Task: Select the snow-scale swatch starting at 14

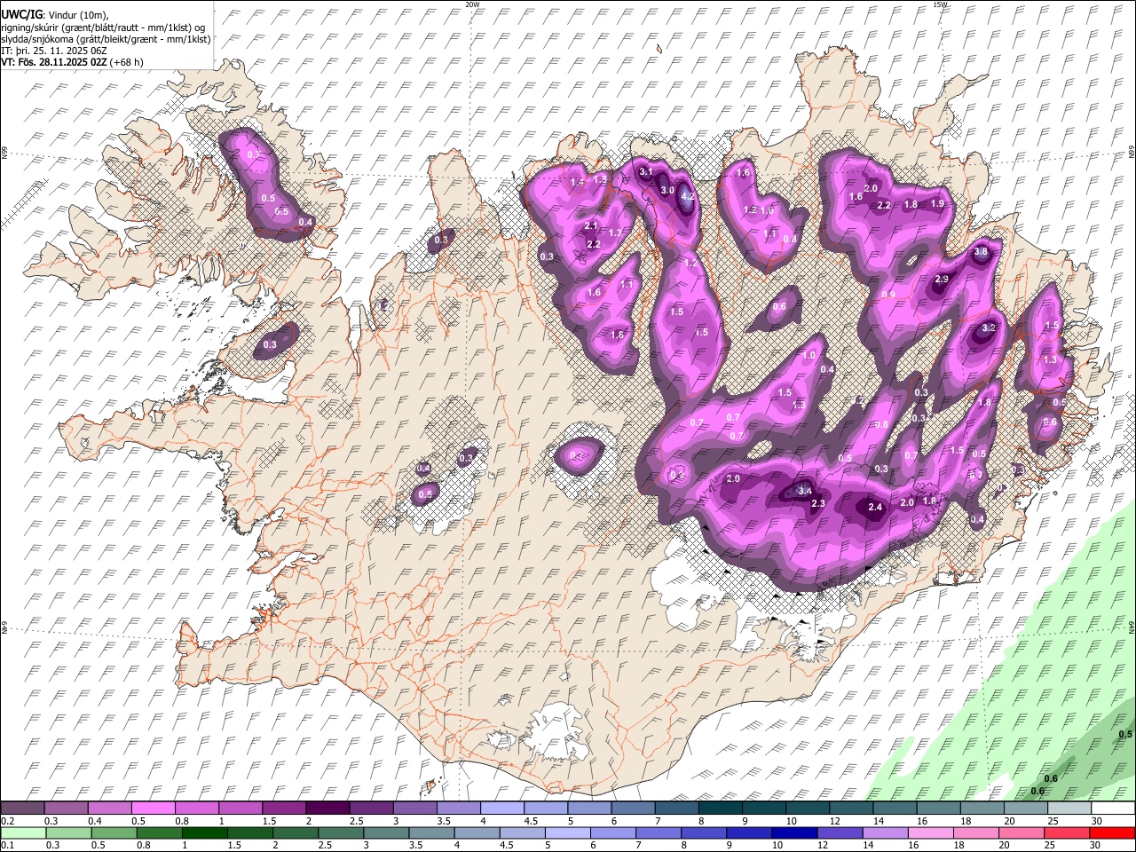Action: click(895, 809)
